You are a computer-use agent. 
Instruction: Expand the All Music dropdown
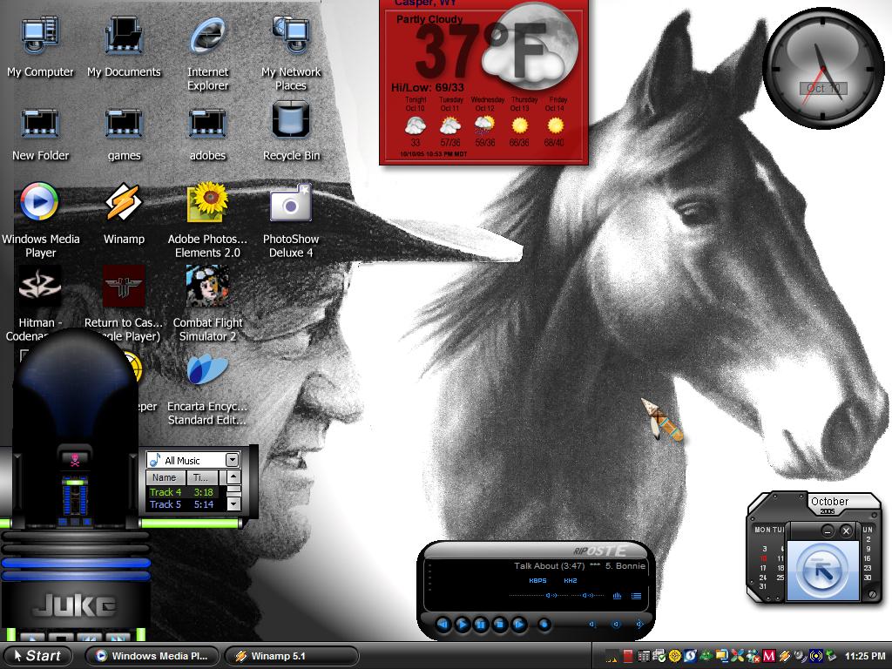232,460
